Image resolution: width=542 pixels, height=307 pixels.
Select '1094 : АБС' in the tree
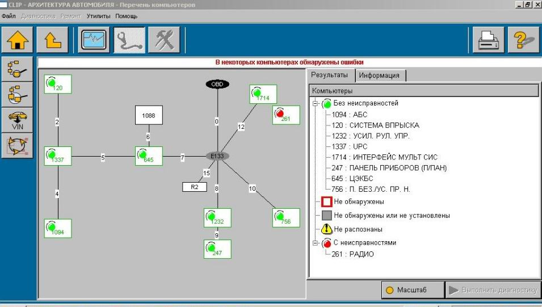click(350, 115)
